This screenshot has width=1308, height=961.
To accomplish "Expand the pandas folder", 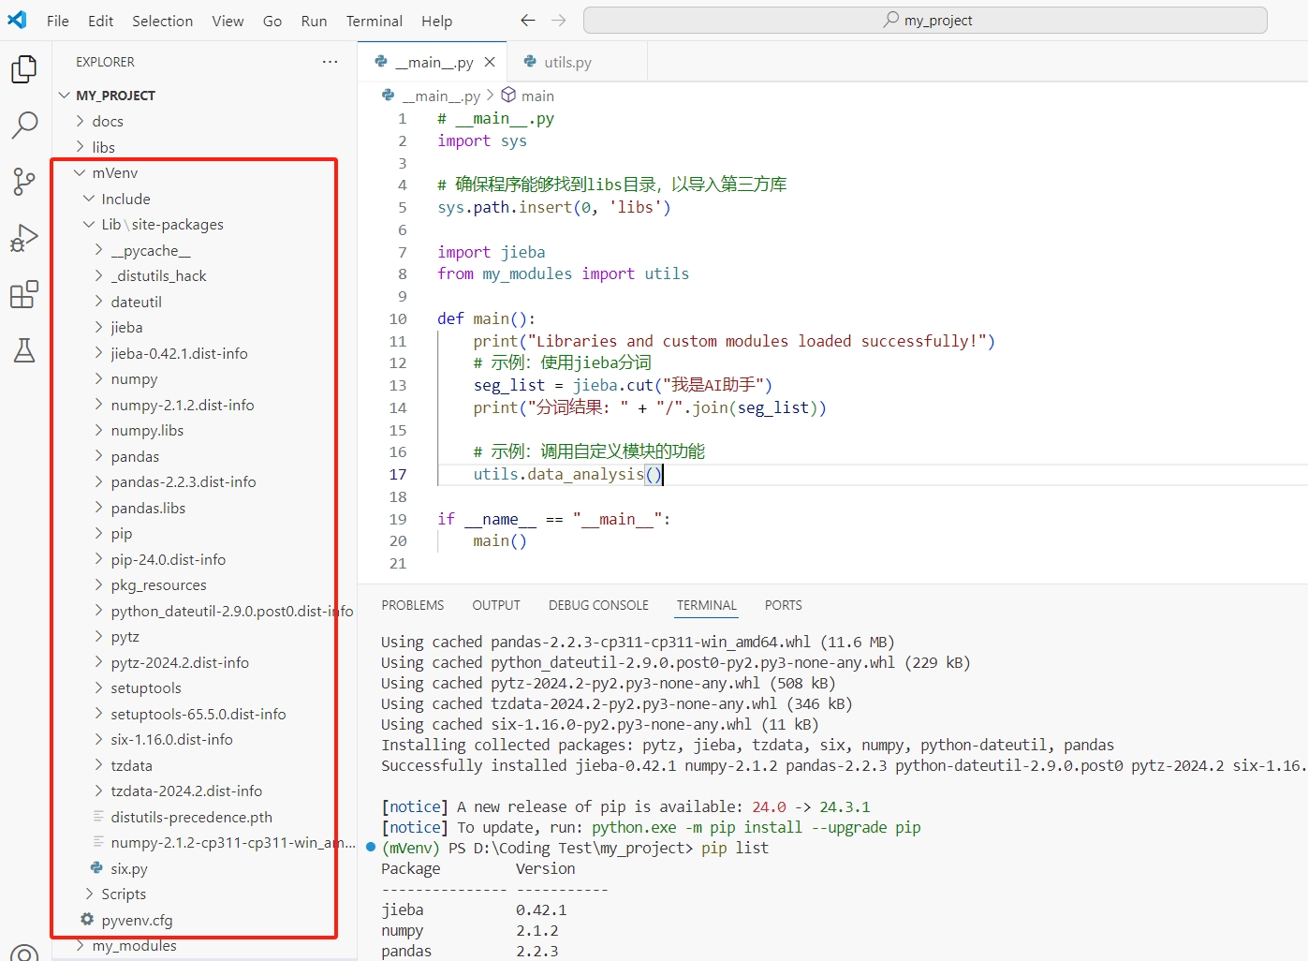I will click(x=204, y=456).
